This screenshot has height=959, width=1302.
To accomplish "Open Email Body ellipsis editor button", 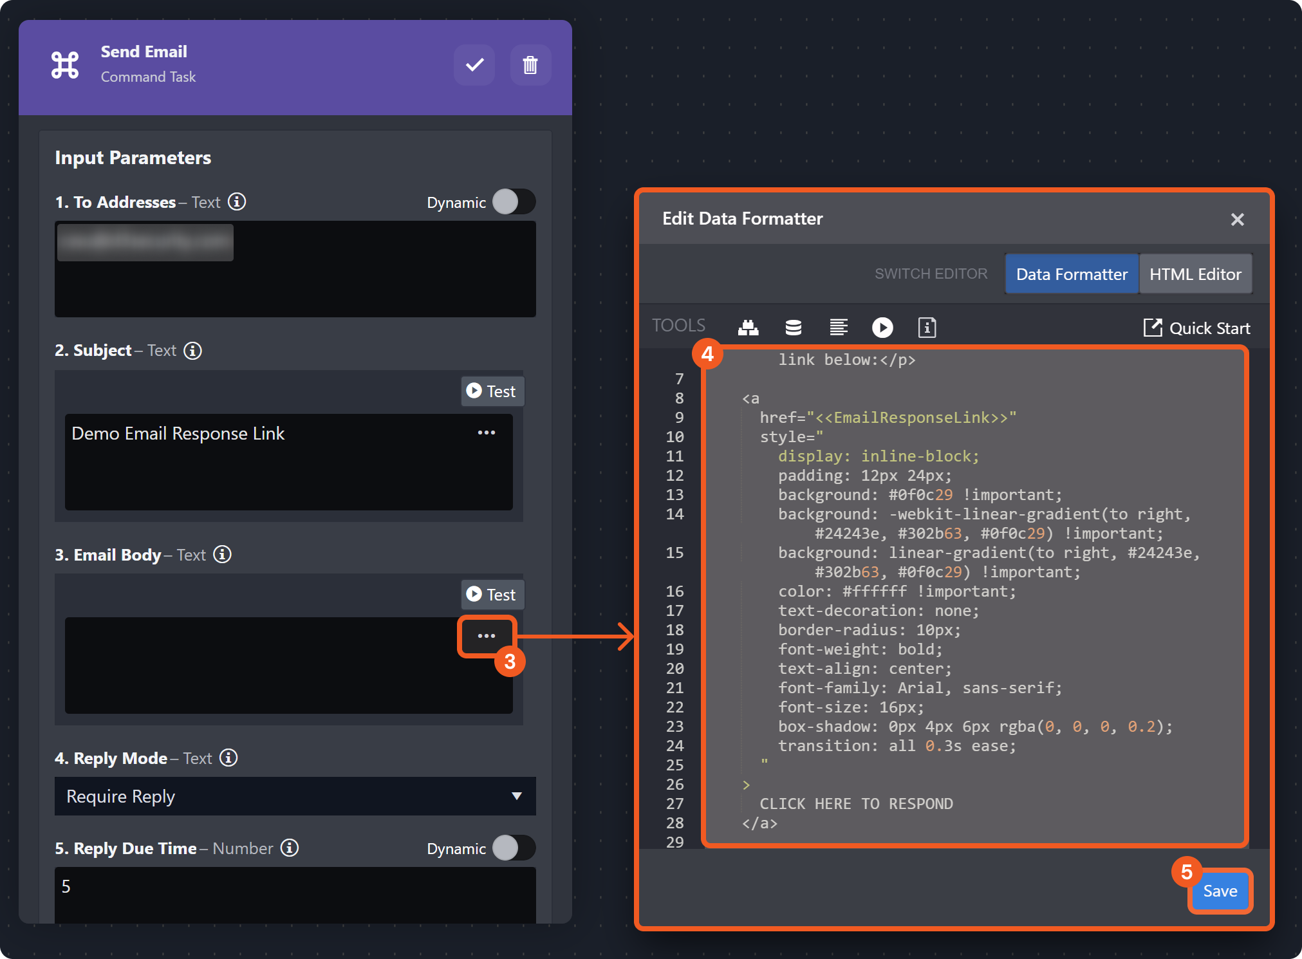I will coord(487,636).
